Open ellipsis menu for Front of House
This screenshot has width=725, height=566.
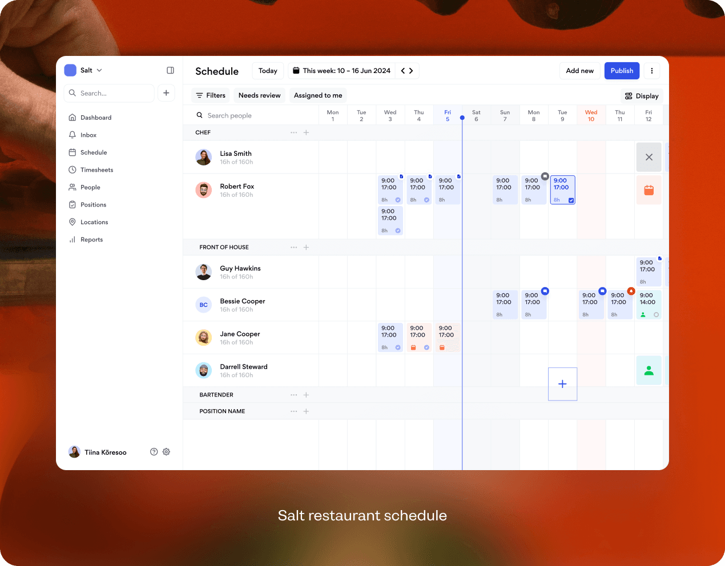(x=293, y=248)
